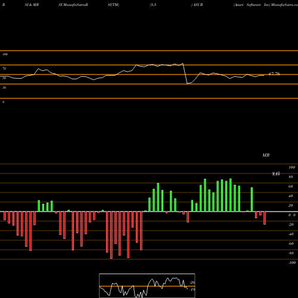298x298 pixels.
Task: Select the MR label above histogram
Action: [x=266, y=155]
